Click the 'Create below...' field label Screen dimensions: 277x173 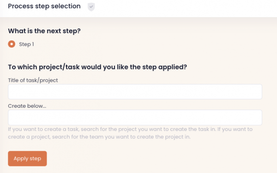coord(27,106)
